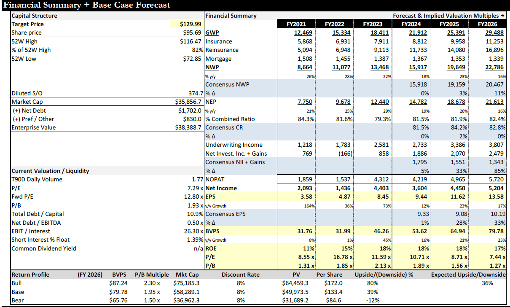Click the Pref / Other value $830.0
The image size is (510, 307).
[193, 119]
